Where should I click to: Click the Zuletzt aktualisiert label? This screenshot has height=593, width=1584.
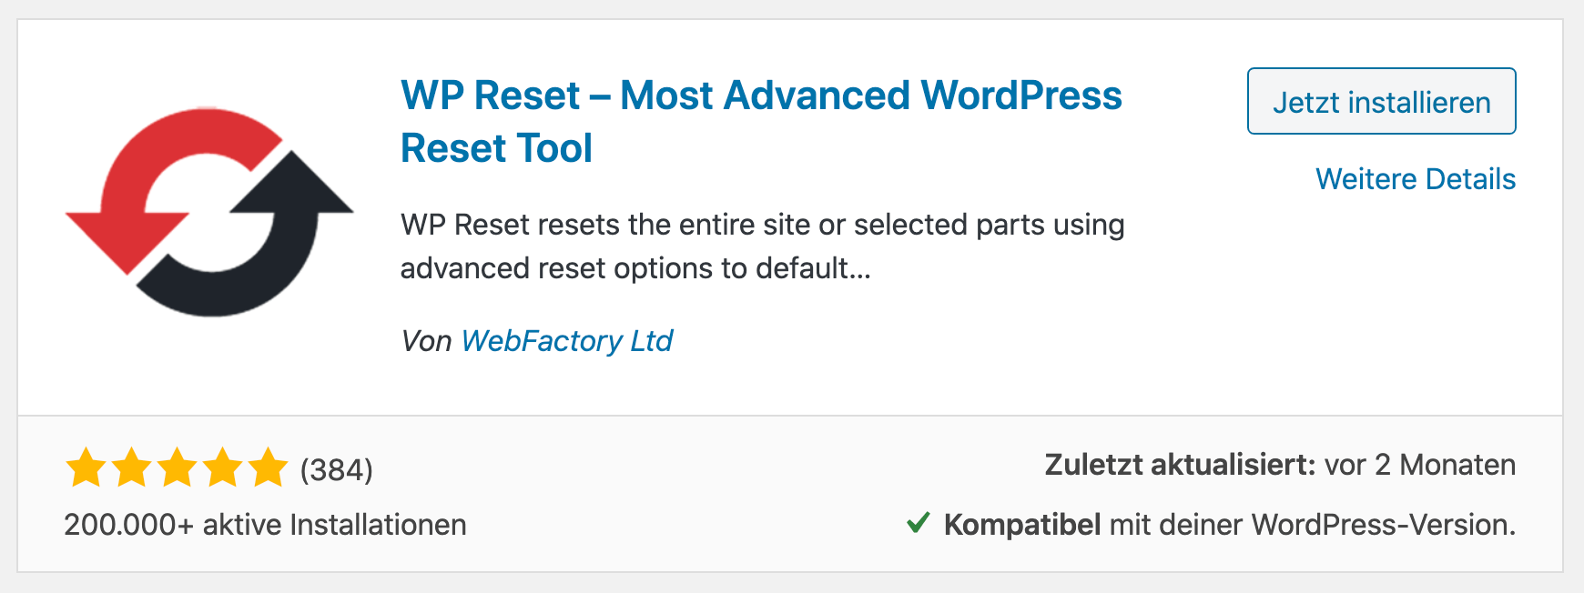click(1180, 465)
